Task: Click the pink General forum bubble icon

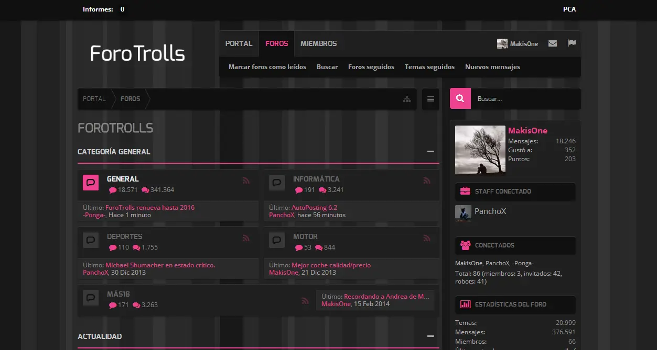Action: click(91, 183)
